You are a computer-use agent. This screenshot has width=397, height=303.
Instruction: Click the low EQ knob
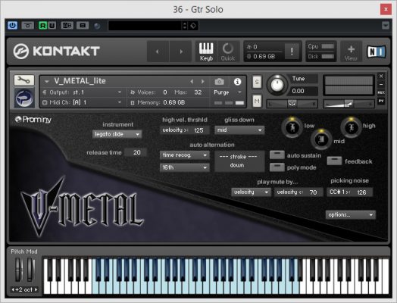(x=292, y=127)
